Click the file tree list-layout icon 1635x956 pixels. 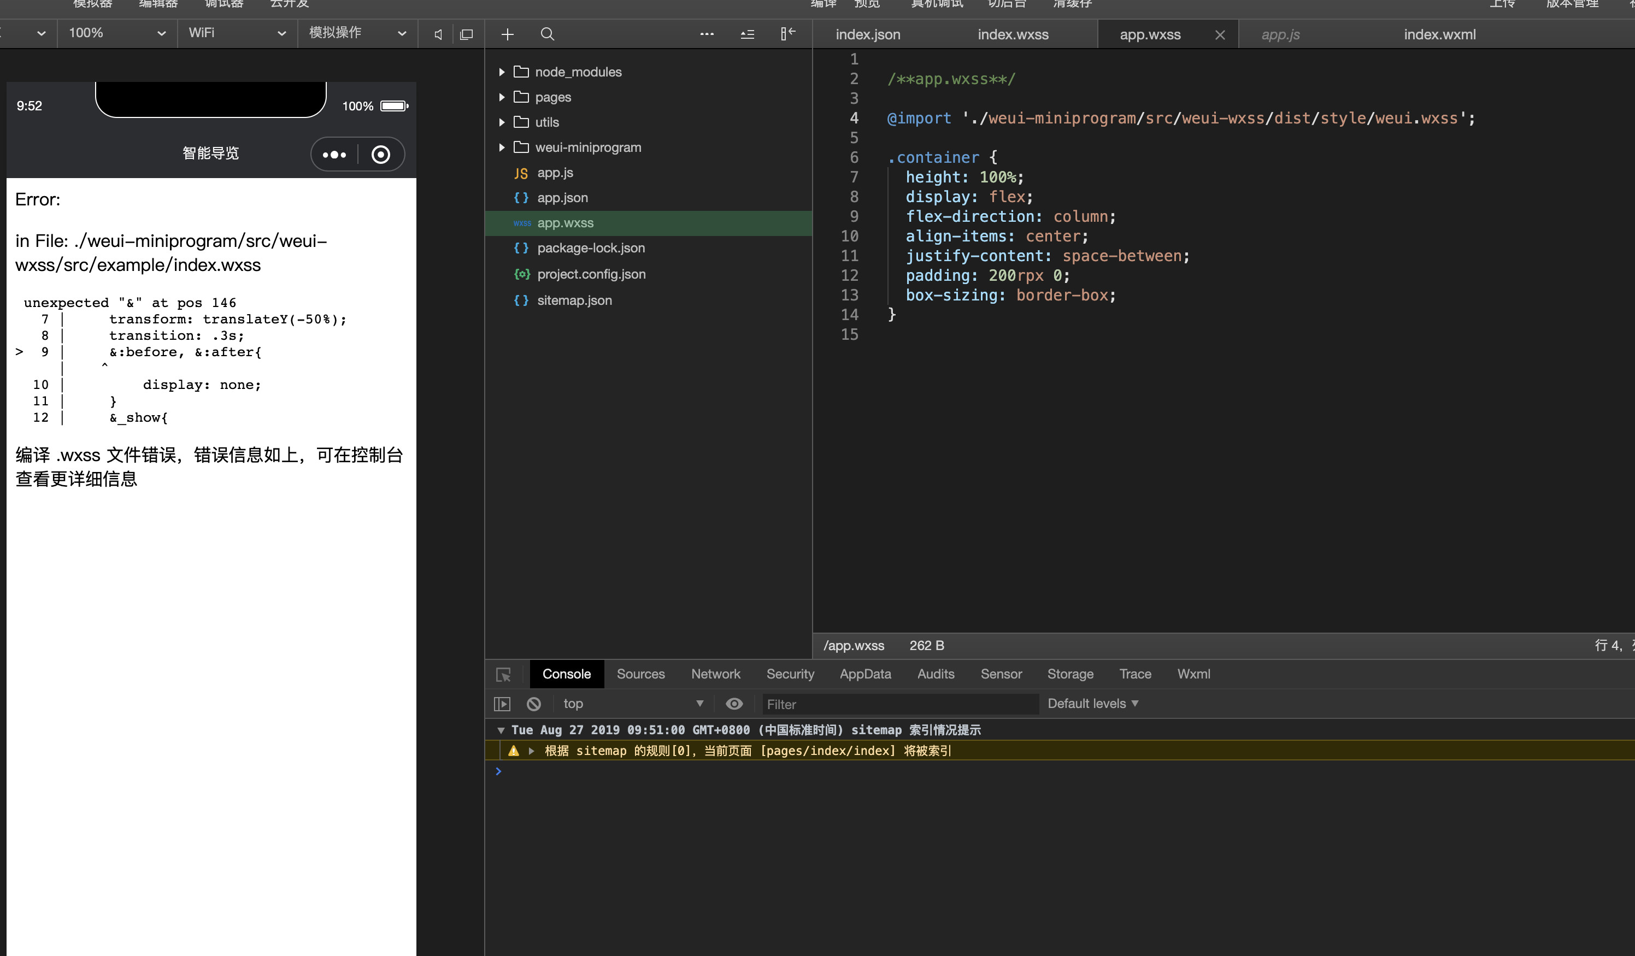(x=748, y=34)
